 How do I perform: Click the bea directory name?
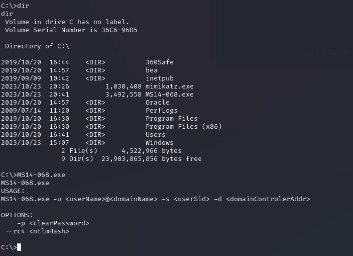151,70
